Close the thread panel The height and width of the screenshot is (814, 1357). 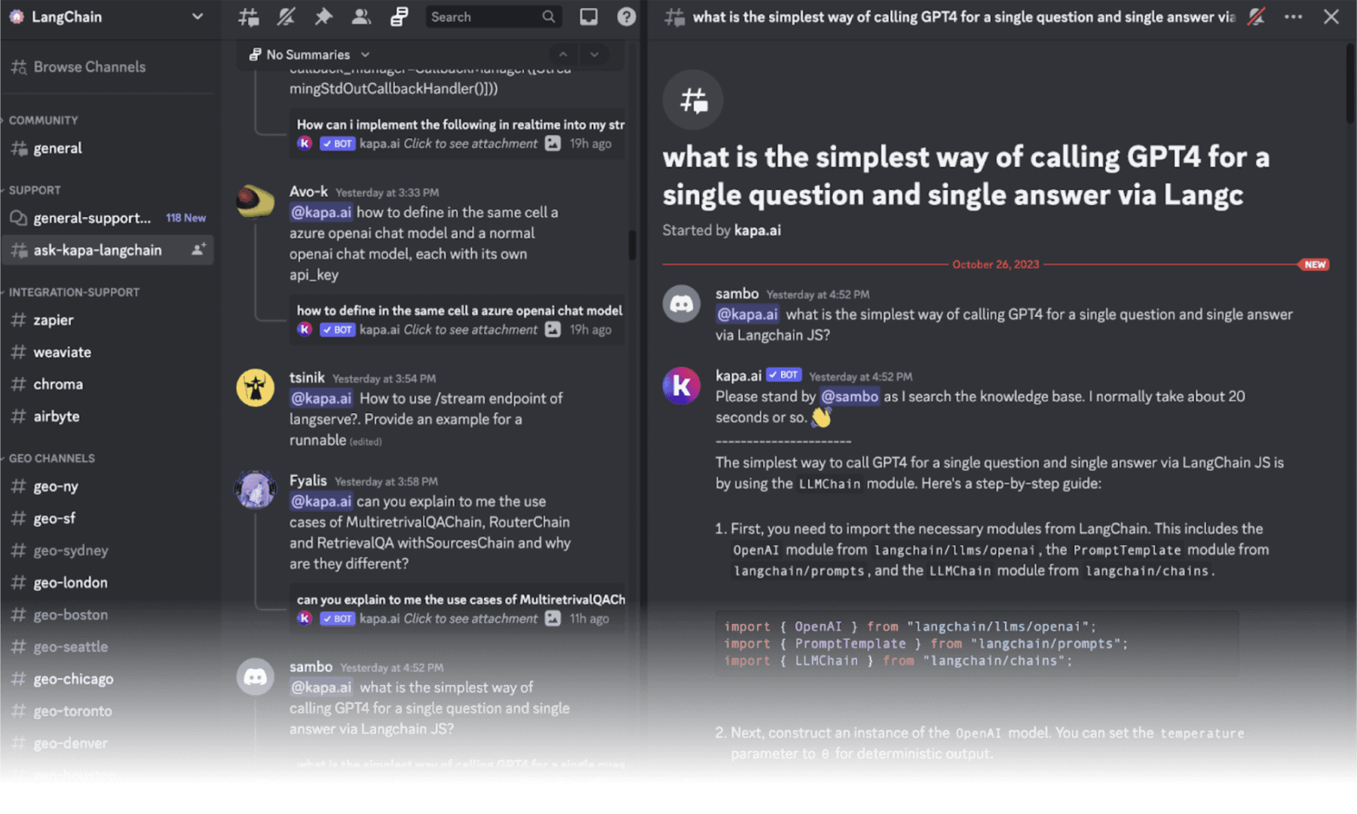point(1331,17)
